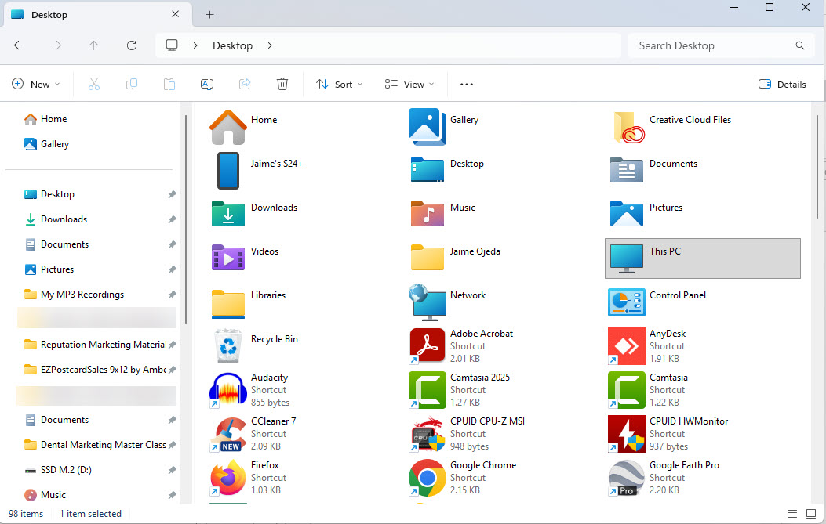Toggle the Details pane button
Viewport: 826px width, 524px height.
pos(782,84)
